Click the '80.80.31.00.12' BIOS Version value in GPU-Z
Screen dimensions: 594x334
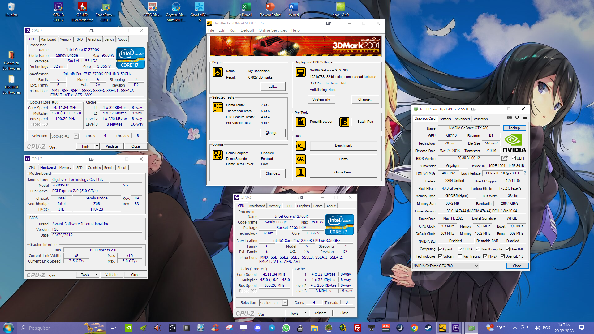point(468,158)
